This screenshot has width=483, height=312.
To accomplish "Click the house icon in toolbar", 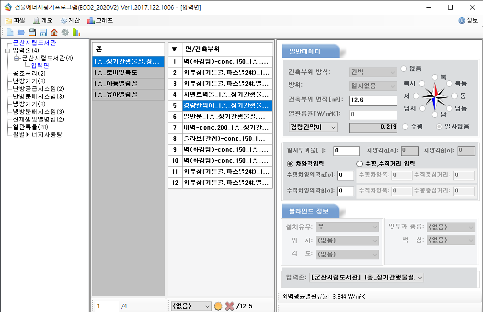I will pyautogui.click(x=54, y=33).
